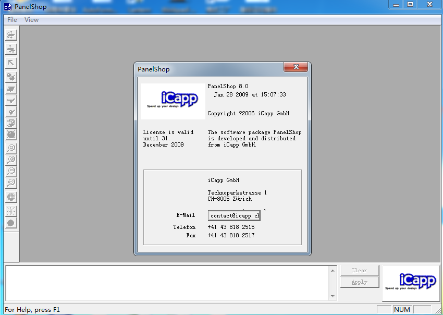
Task: Click the scroll up arrow of message box
Action: coord(333,271)
